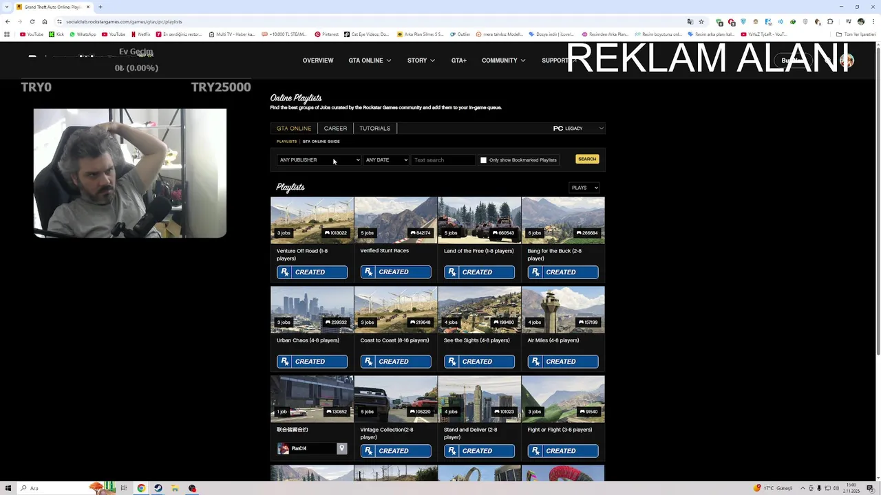
Task: Open the Stand and Deliver playlist thumbnail
Action: 480,399
